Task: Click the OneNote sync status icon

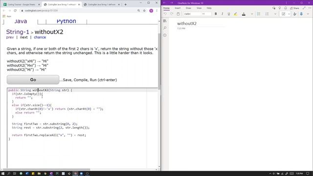Action: 274,8
